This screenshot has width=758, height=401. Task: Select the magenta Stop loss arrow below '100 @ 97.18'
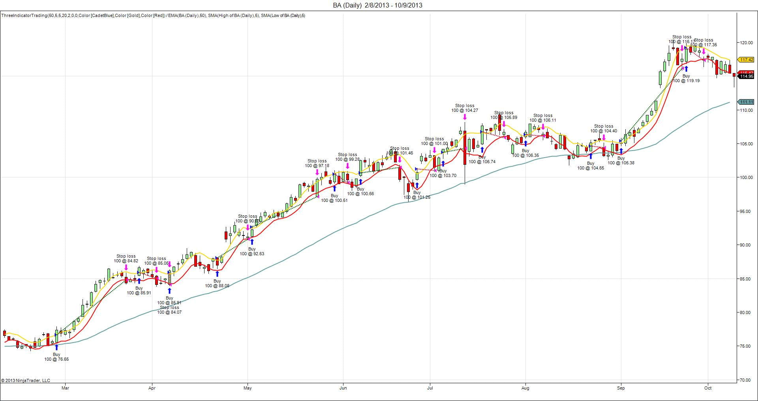[x=317, y=172]
